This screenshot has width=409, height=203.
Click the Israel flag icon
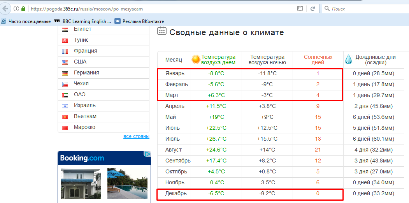pyautogui.click(x=65, y=106)
